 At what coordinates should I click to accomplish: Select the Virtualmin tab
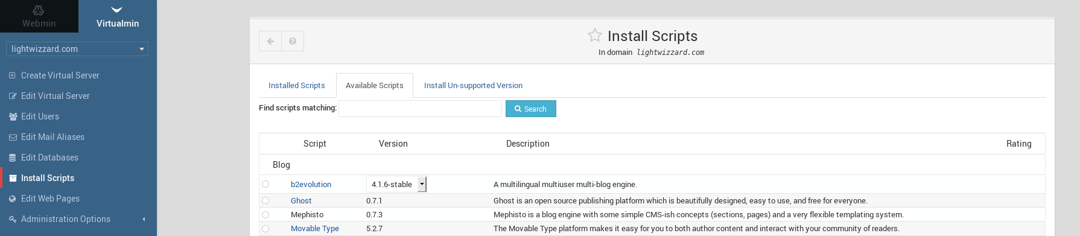point(118,16)
